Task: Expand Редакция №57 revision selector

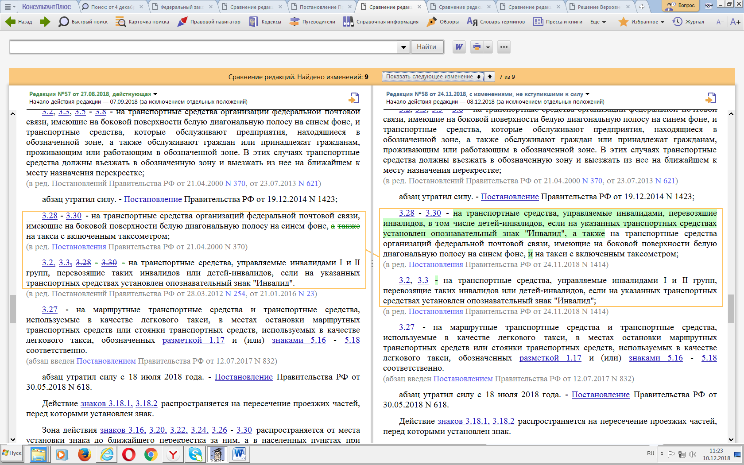Action: pyautogui.click(x=155, y=94)
